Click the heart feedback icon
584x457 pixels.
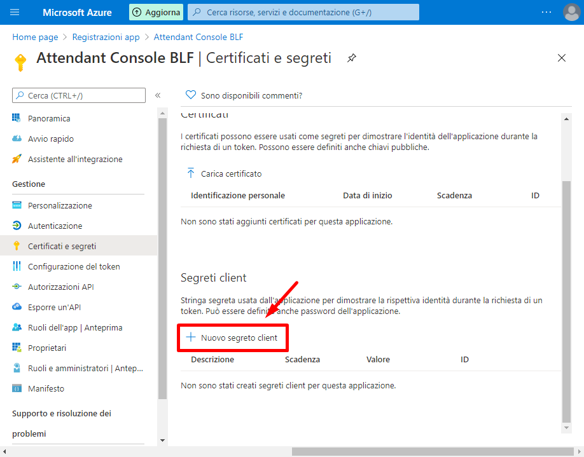191,95
